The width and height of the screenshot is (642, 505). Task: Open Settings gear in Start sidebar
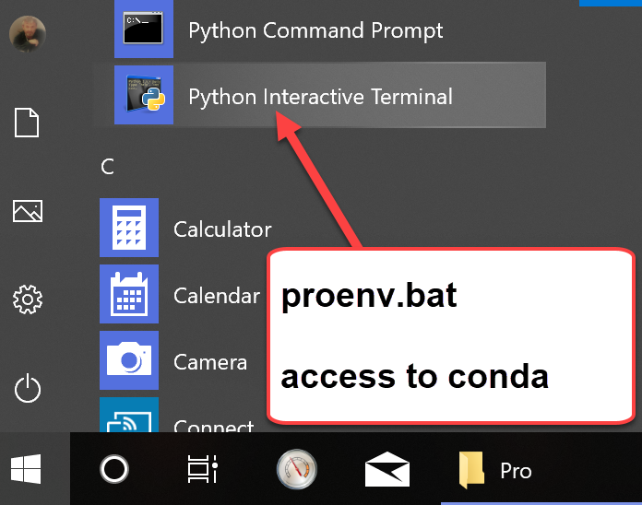coord(28,299)
